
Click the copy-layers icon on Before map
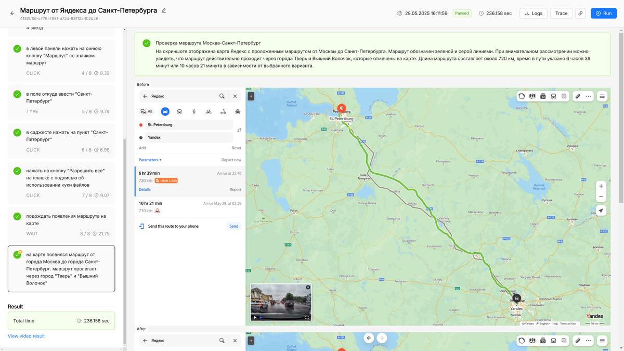click(x=564, y=96)
